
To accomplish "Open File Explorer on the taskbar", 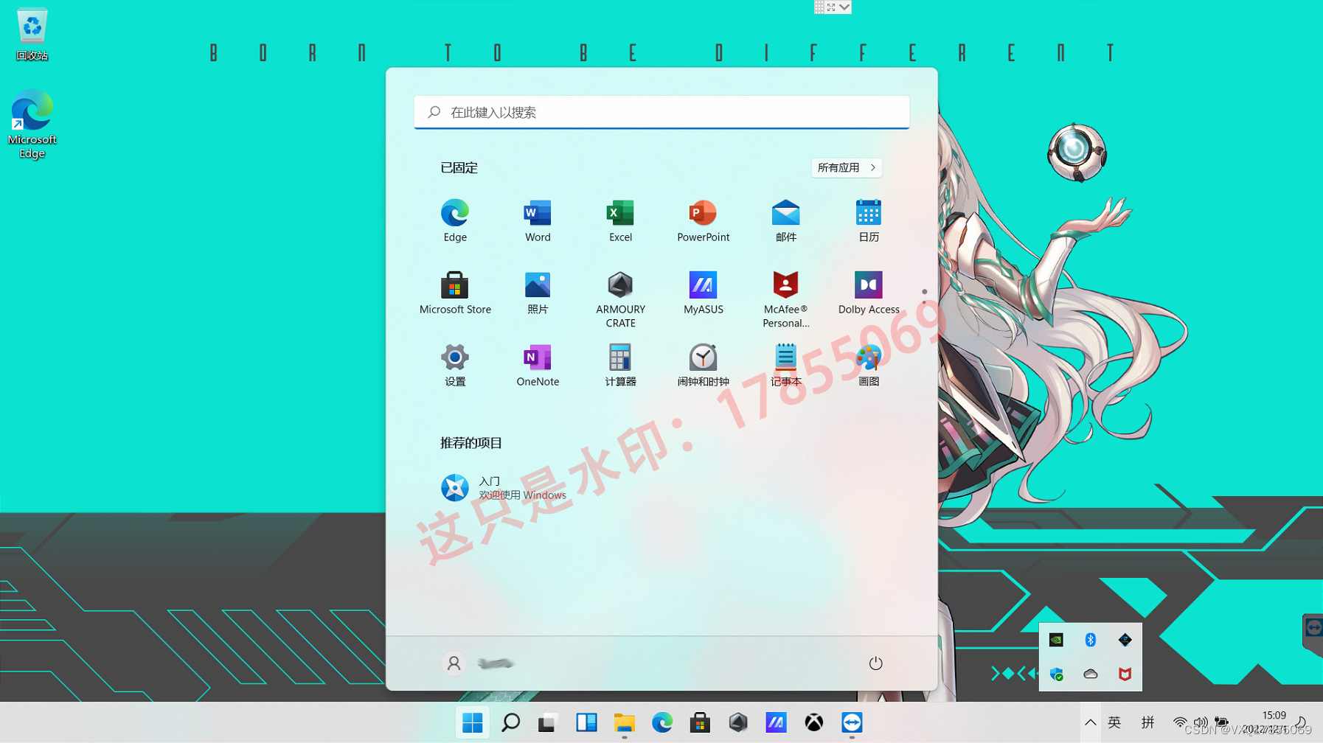I will 624,722.
